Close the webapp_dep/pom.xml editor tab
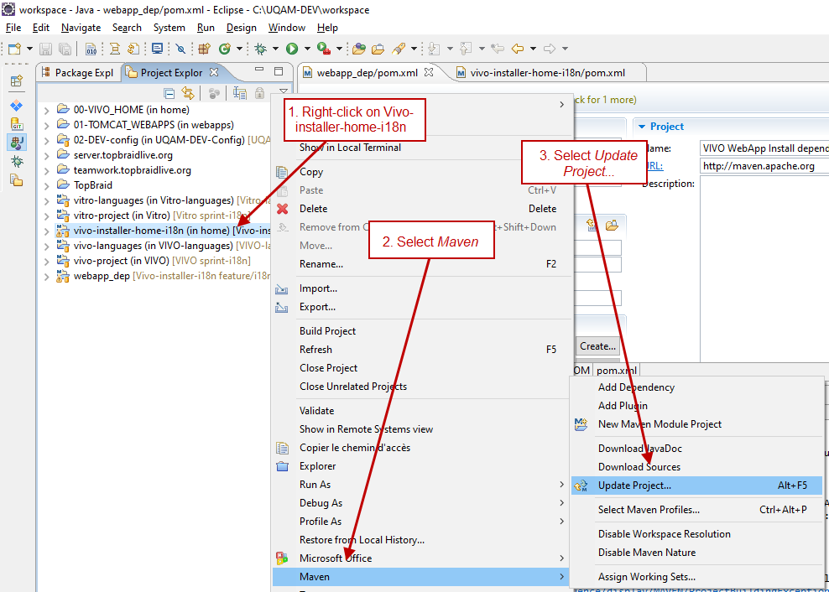Screen dimensions: 829x592 click(x=429, y=72)
